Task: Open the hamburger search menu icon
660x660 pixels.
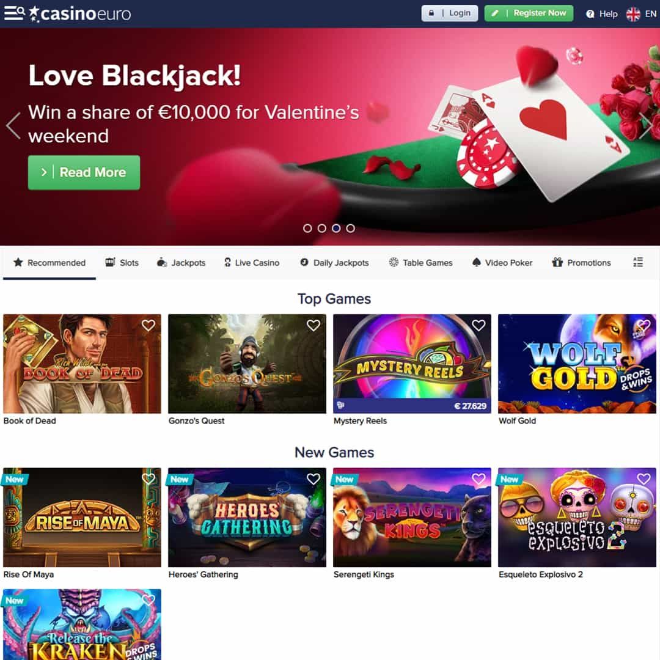Action: coord(14,13)
